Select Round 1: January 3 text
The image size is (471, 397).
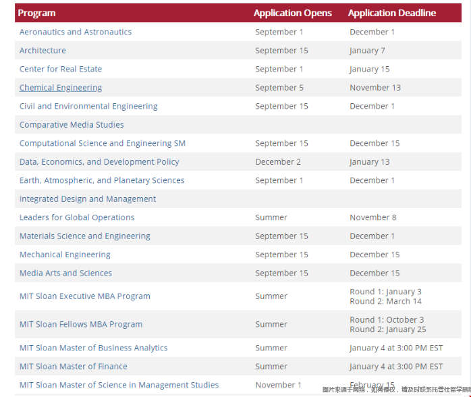385,292
